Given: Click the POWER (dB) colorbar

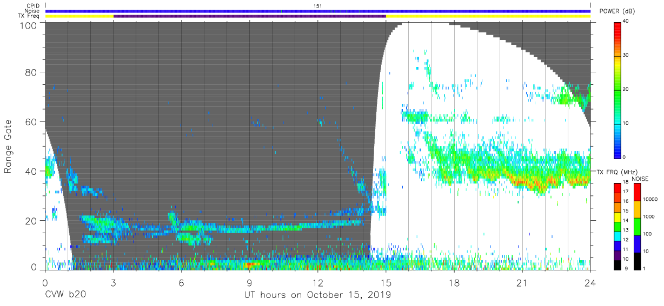Looking at the screenshot, I should (617, 90).
